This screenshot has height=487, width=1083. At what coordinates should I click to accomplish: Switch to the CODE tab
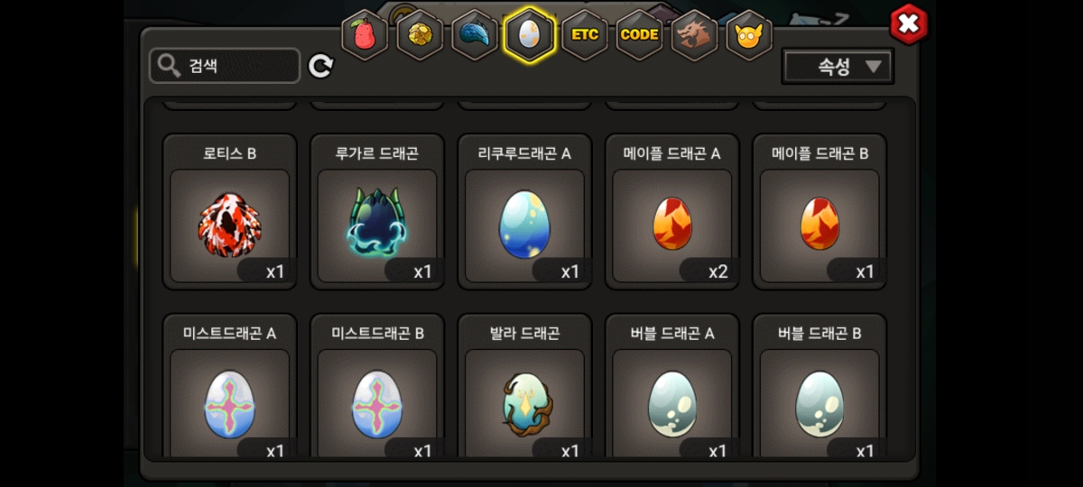[640, 35]
